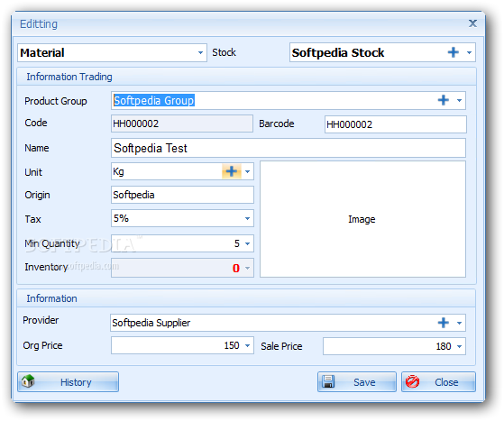Open the Org Price dropdown arrow

point(247,345)
